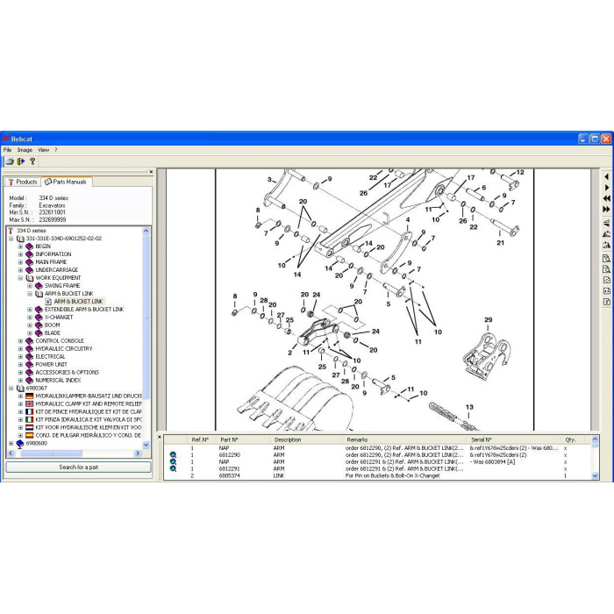Click the Remarks column header
Screen dimensions: 614x614
click(405, 439)
